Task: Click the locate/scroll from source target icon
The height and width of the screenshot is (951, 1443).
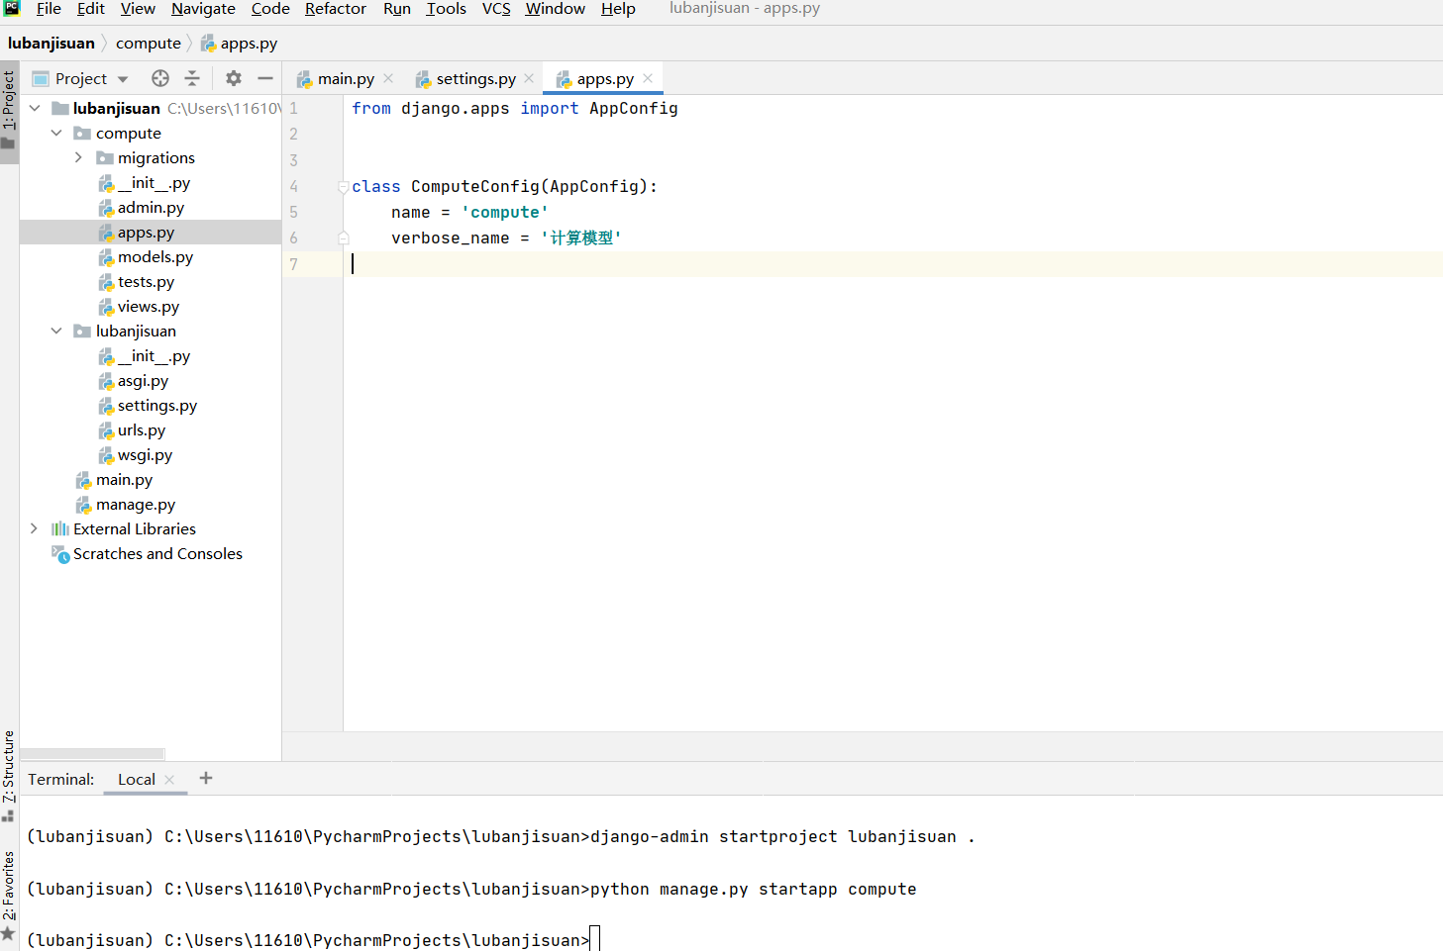Action: 160,78
